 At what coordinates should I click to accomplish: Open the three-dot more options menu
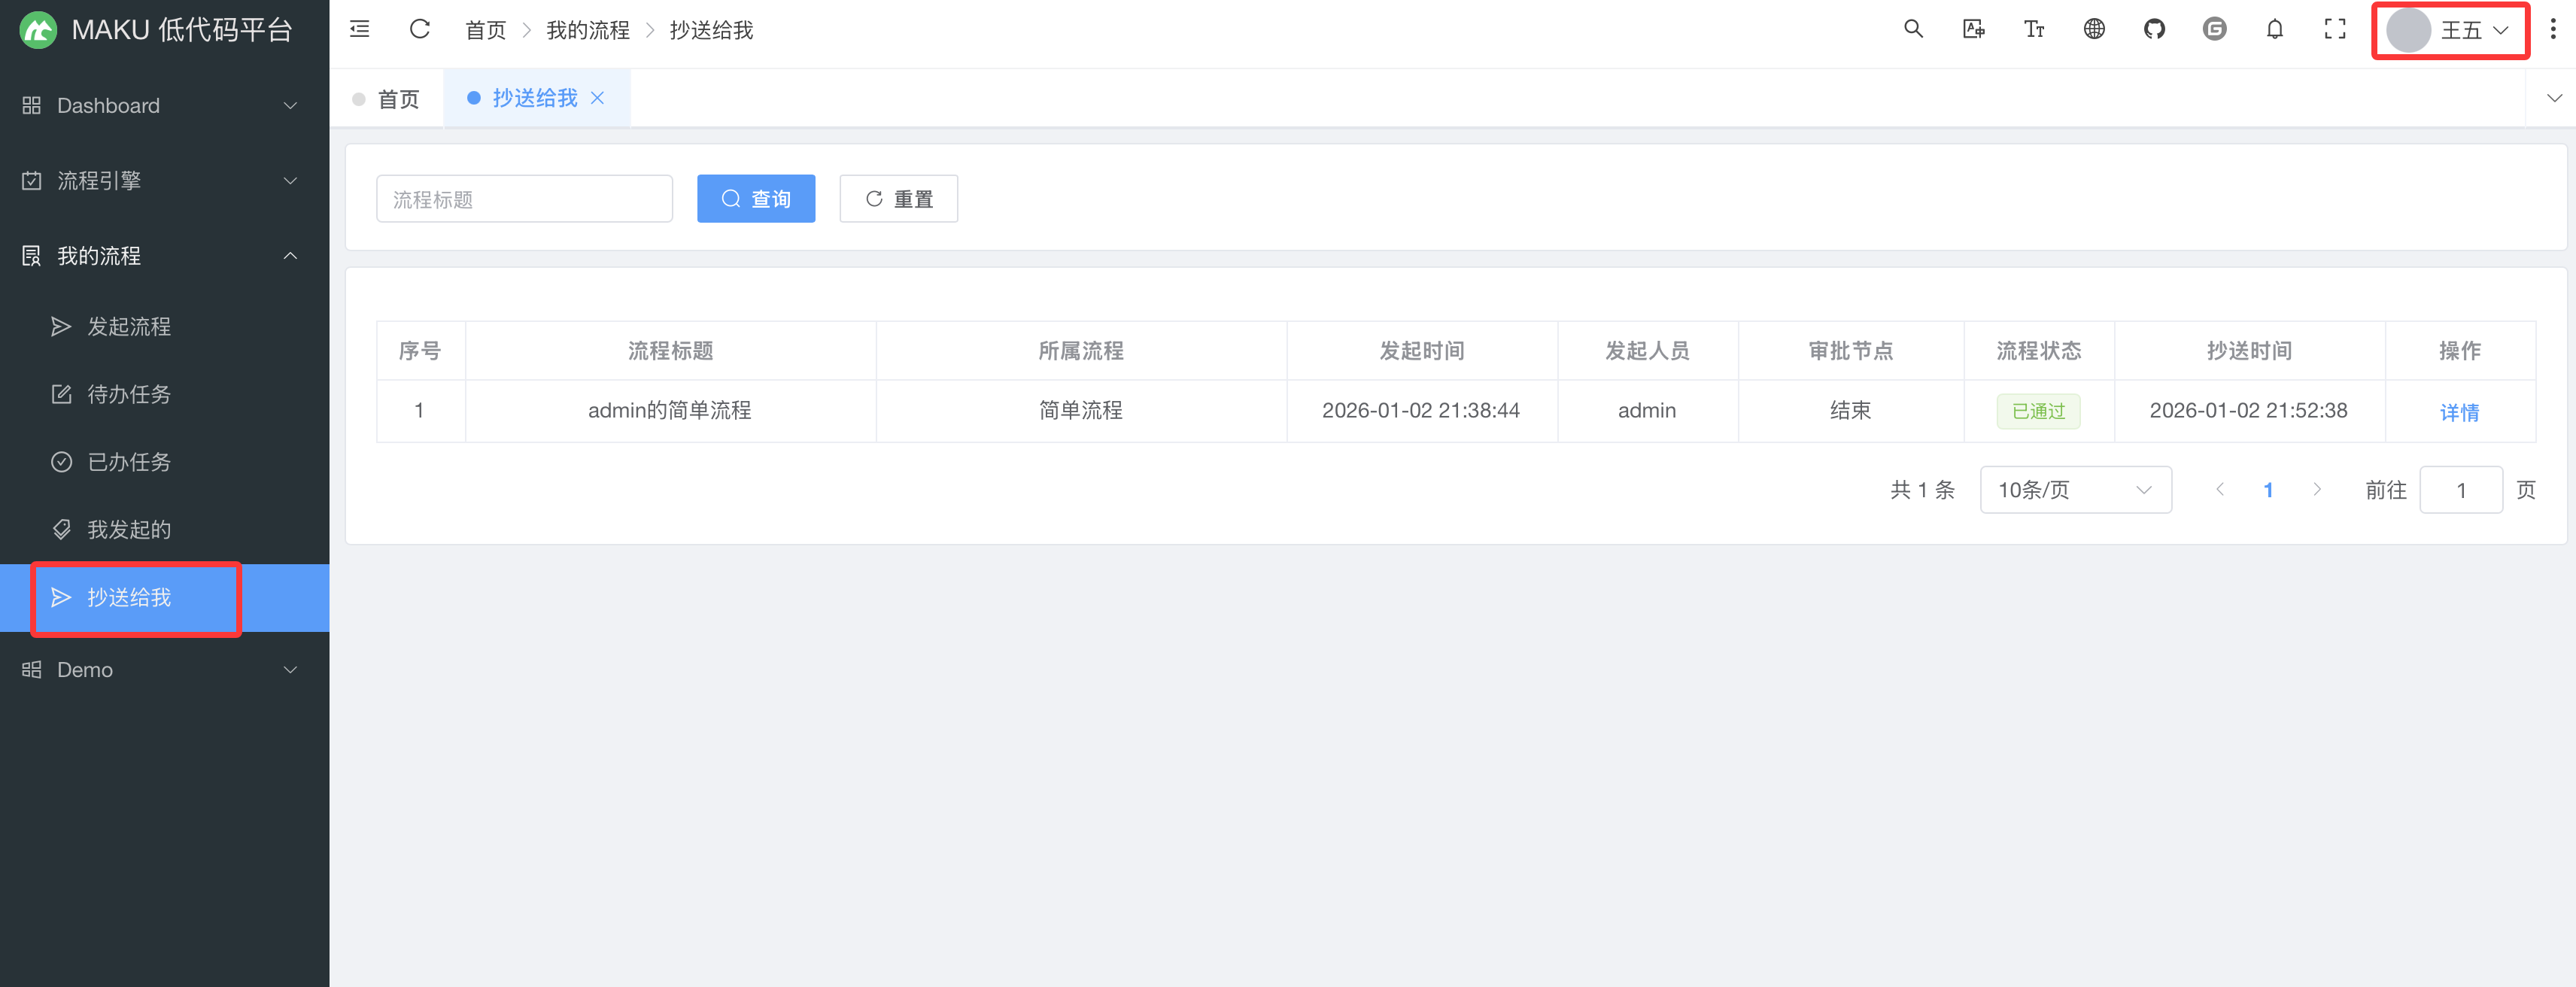pos(2553,30)
